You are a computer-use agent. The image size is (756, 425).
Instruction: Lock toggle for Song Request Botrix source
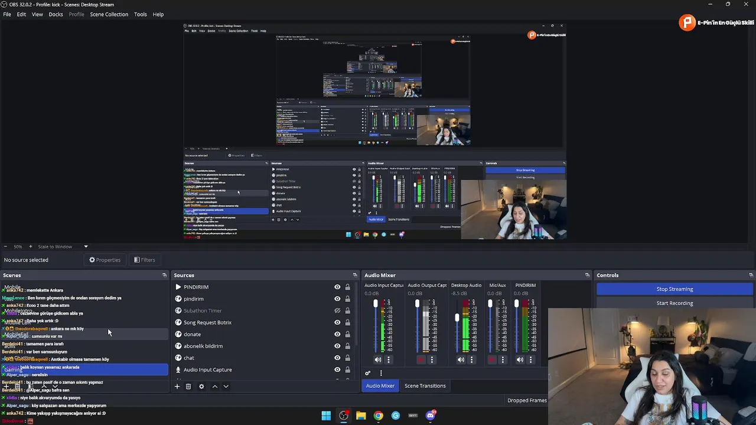coord(347,322)
